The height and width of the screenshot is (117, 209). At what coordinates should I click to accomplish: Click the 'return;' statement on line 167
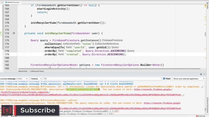42,12
